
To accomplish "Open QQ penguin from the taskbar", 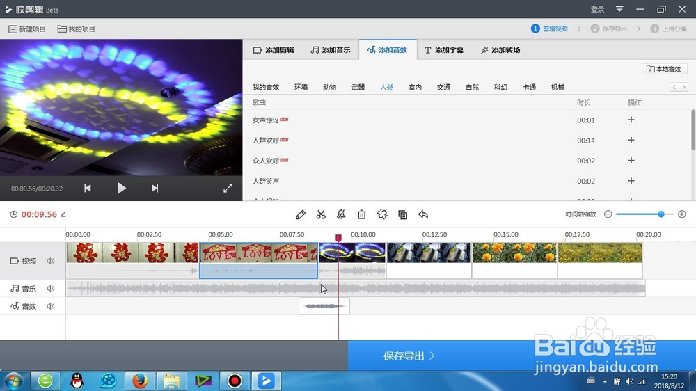I will pyautogui.click(x=77, y=381).
